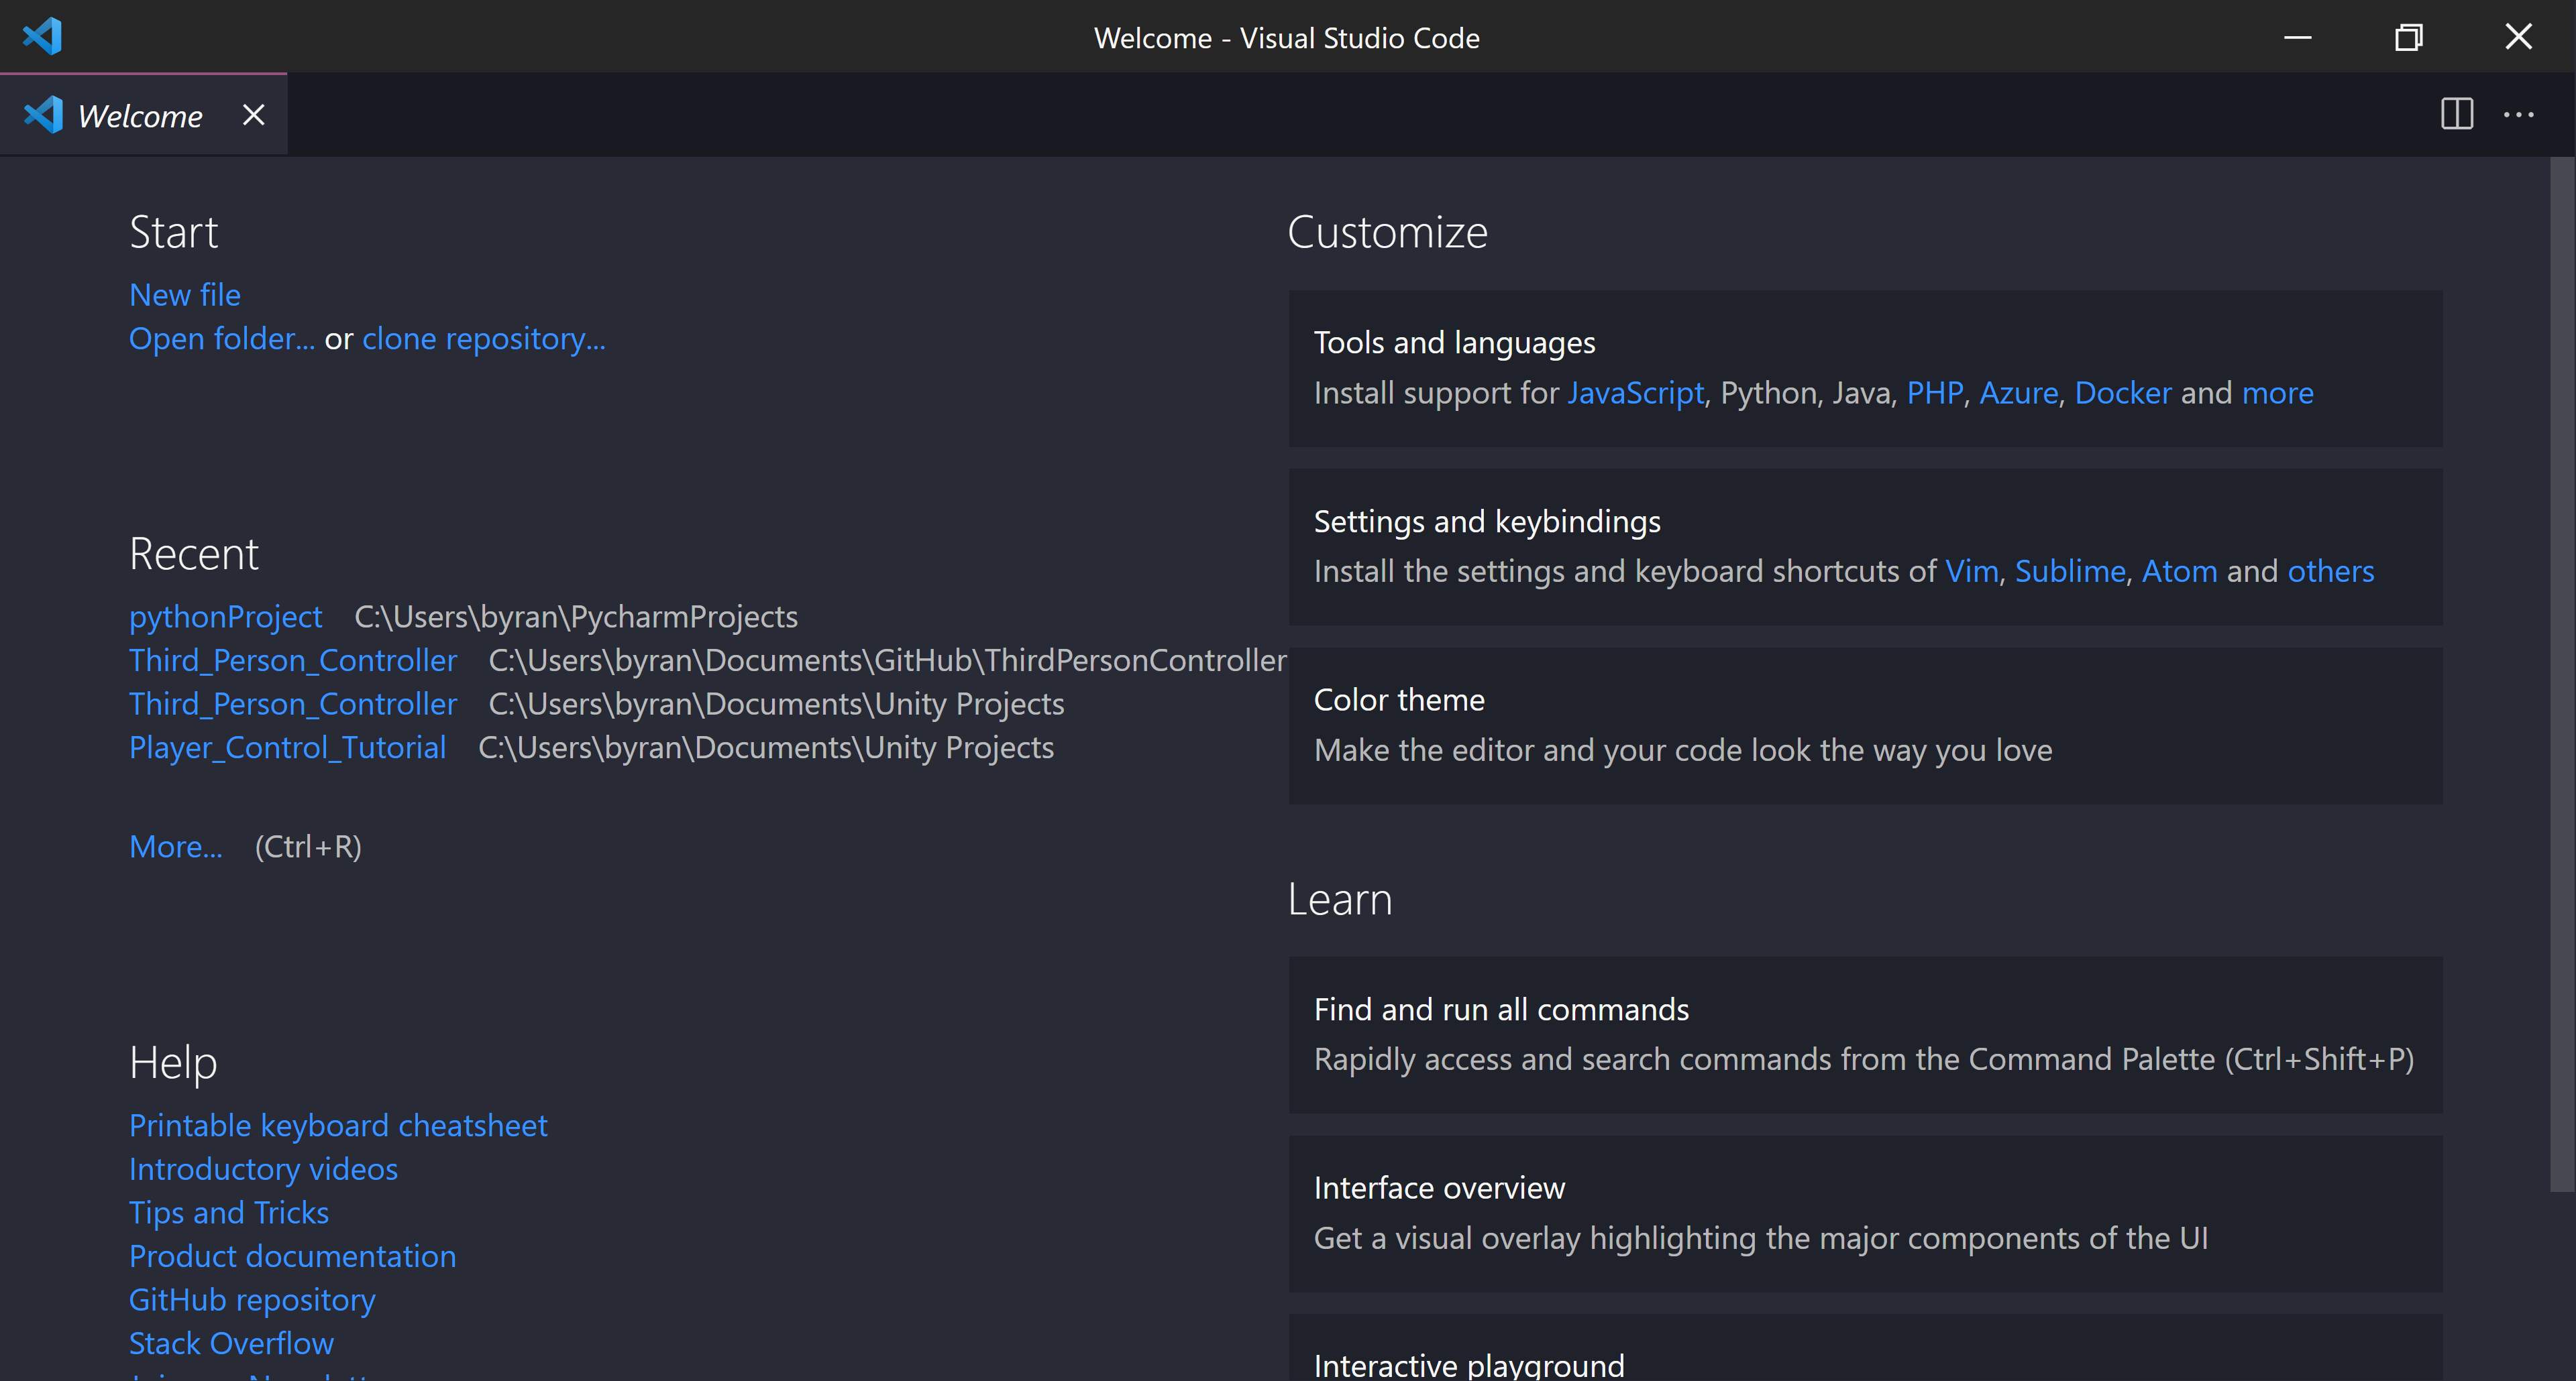The height and width of the screenshot is (1381, 2576).
Task: Click the Tools and languages card heading
Action: coord(1454,343)
